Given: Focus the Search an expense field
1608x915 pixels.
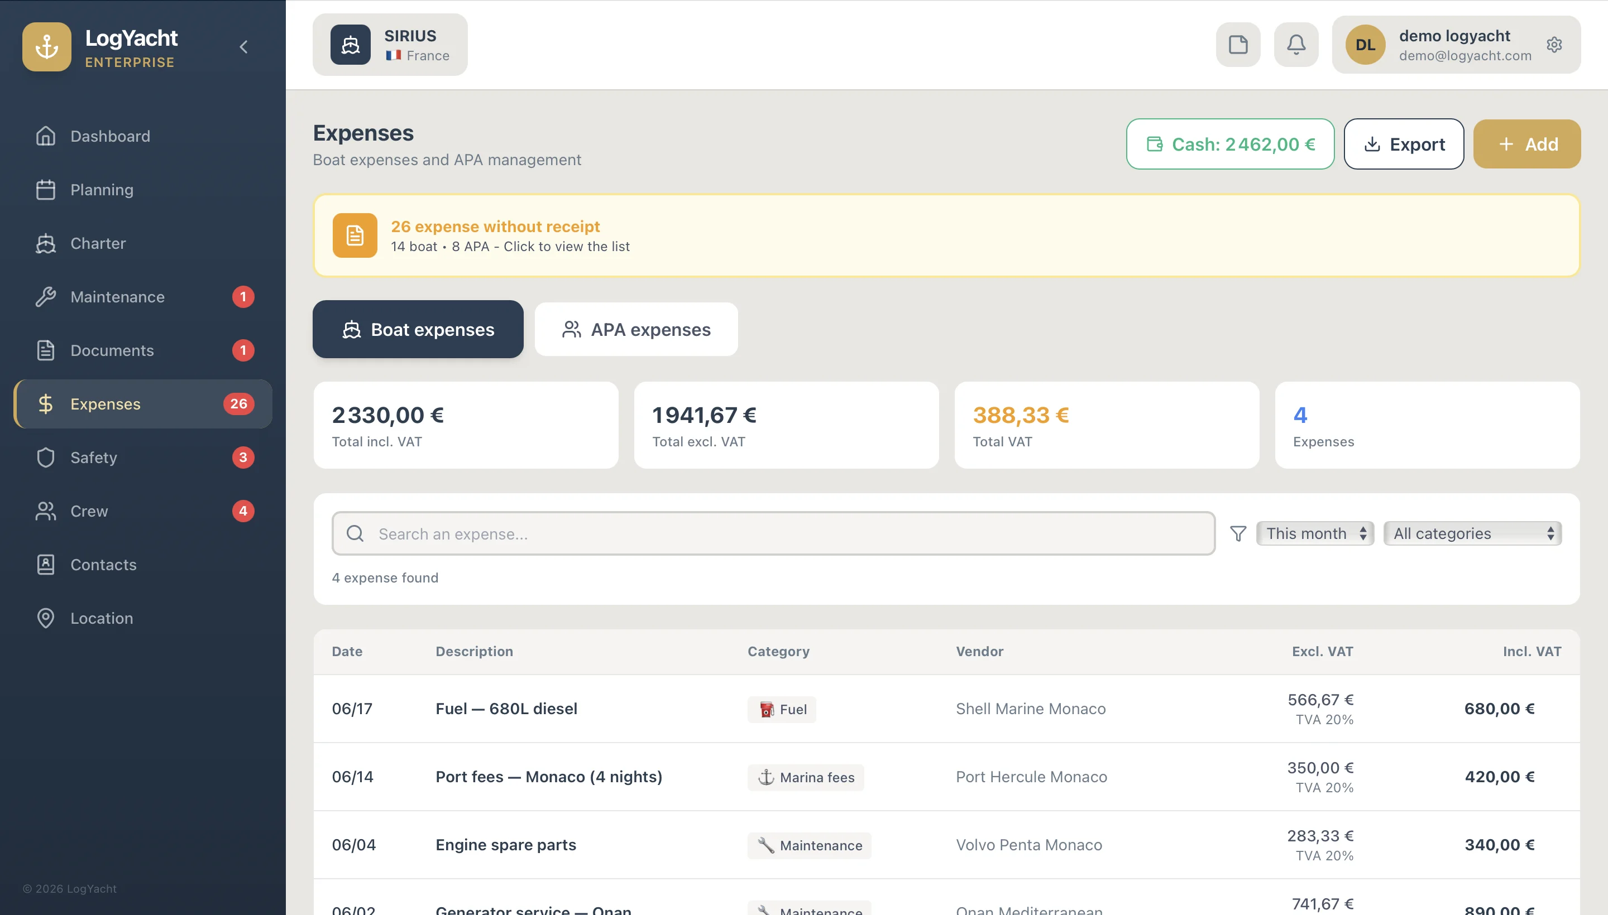Looking at the screenshot, I should [x=773, y=533].
